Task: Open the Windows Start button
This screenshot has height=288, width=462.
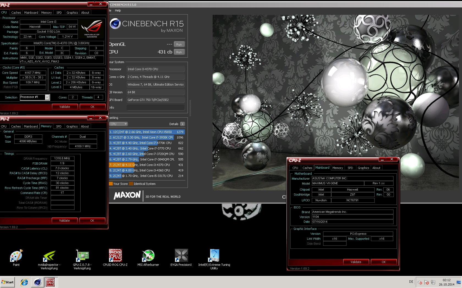Action: pos(7,282)
